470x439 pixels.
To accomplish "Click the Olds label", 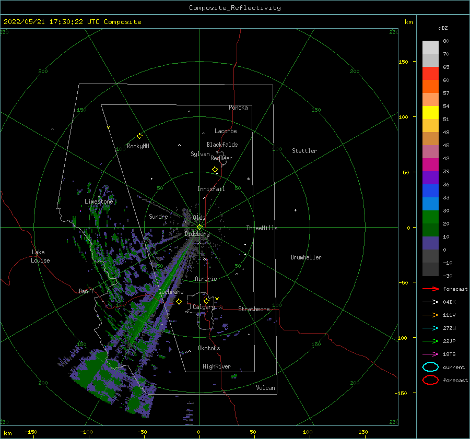I will tap(199, 218).
